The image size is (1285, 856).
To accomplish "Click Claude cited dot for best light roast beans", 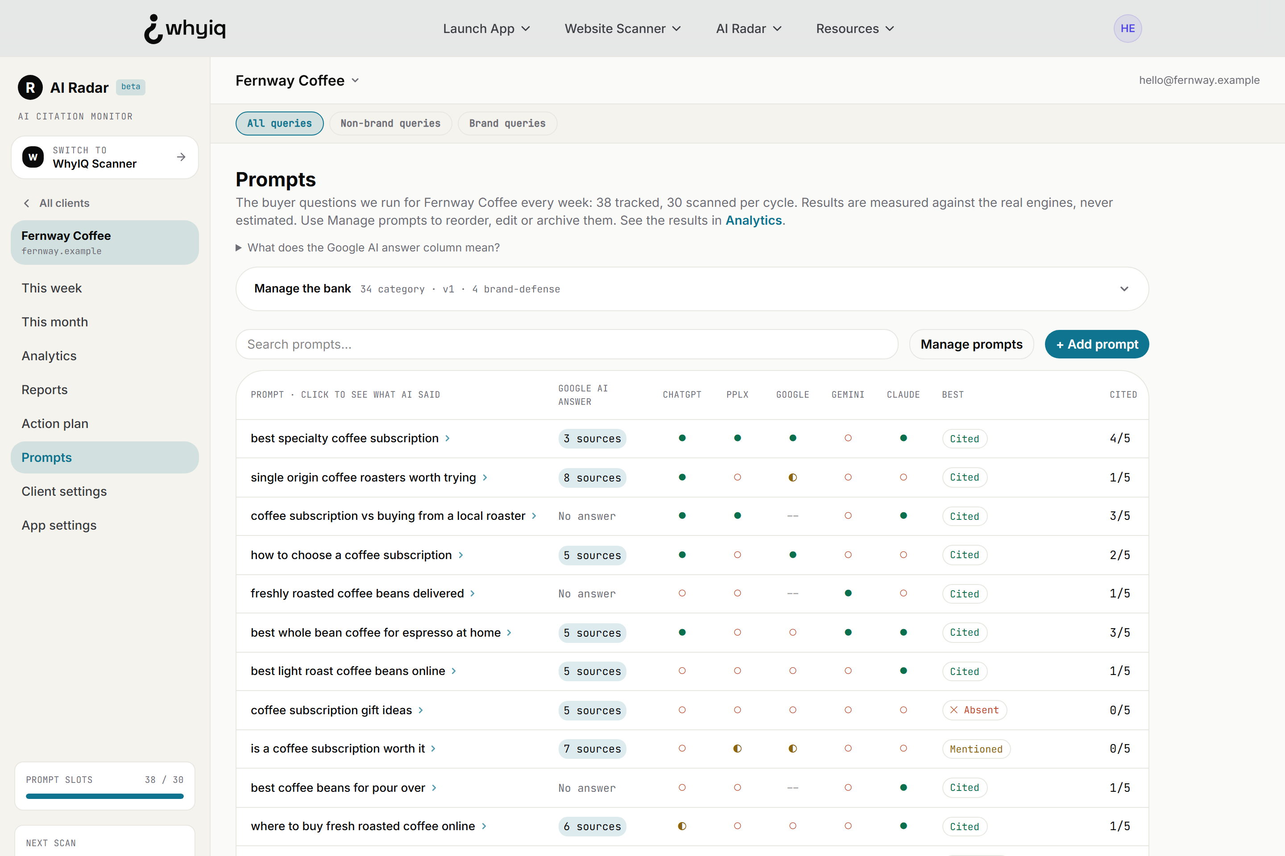I will click(903, 671).
